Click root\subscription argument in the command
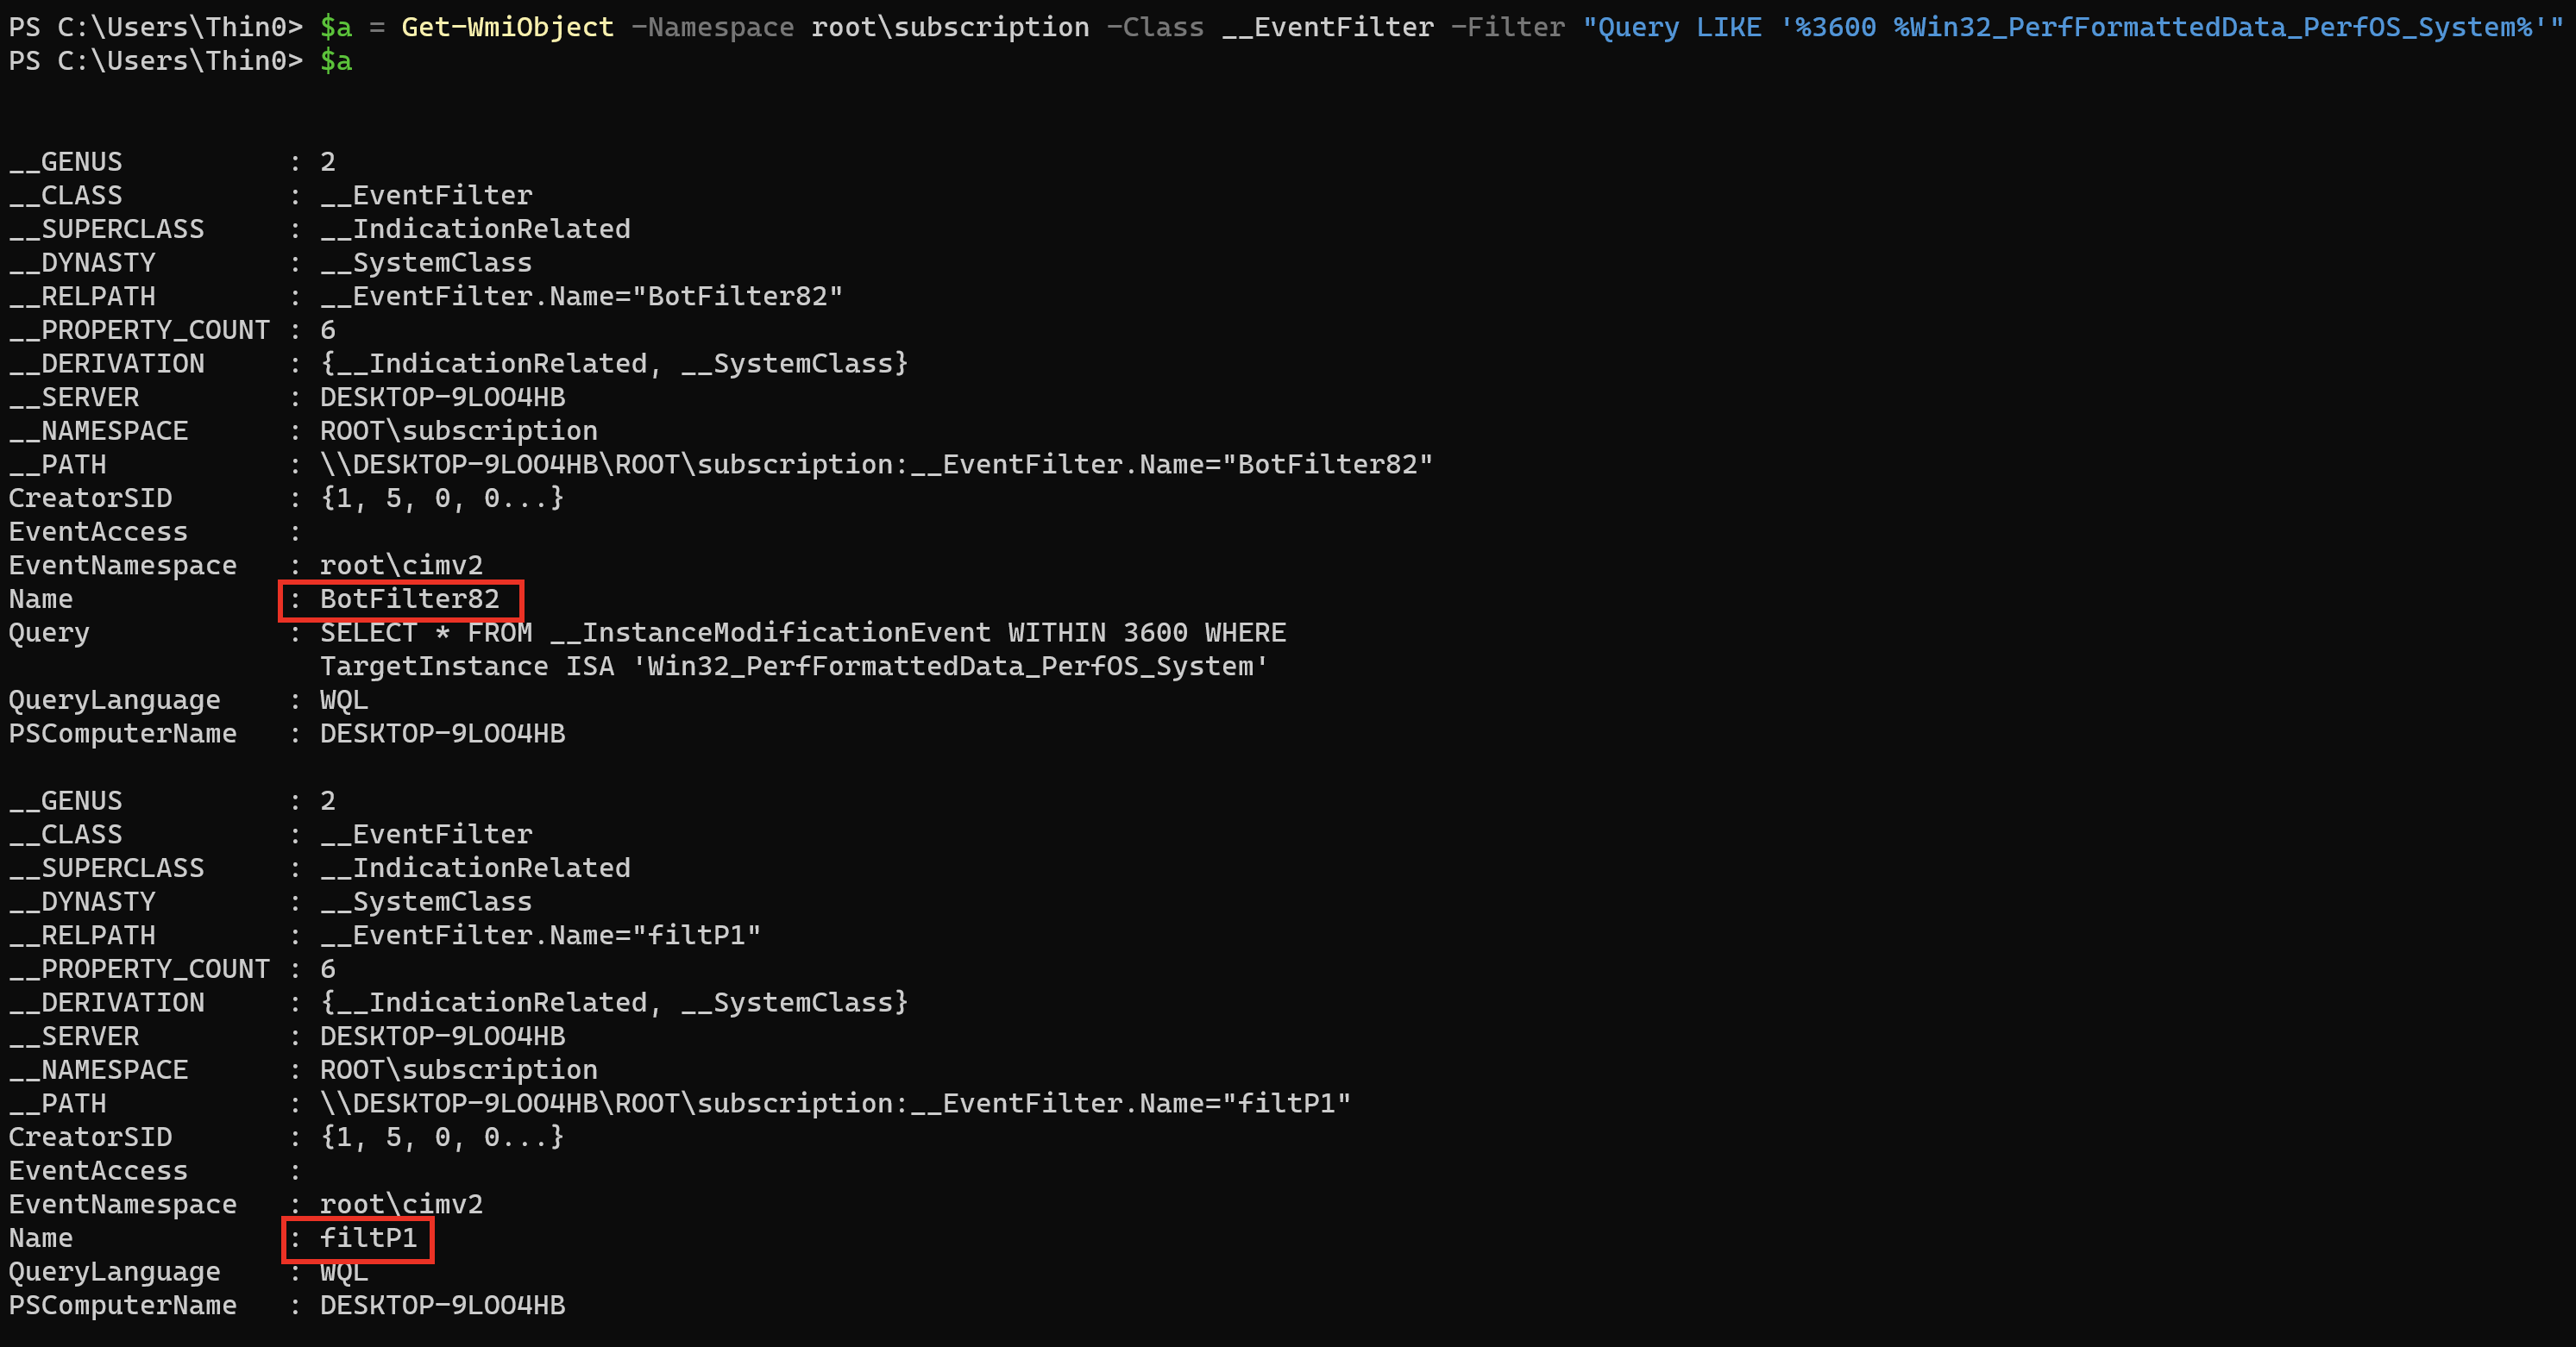Screen dimensions: 2576x1347 [x=950, y=27]
